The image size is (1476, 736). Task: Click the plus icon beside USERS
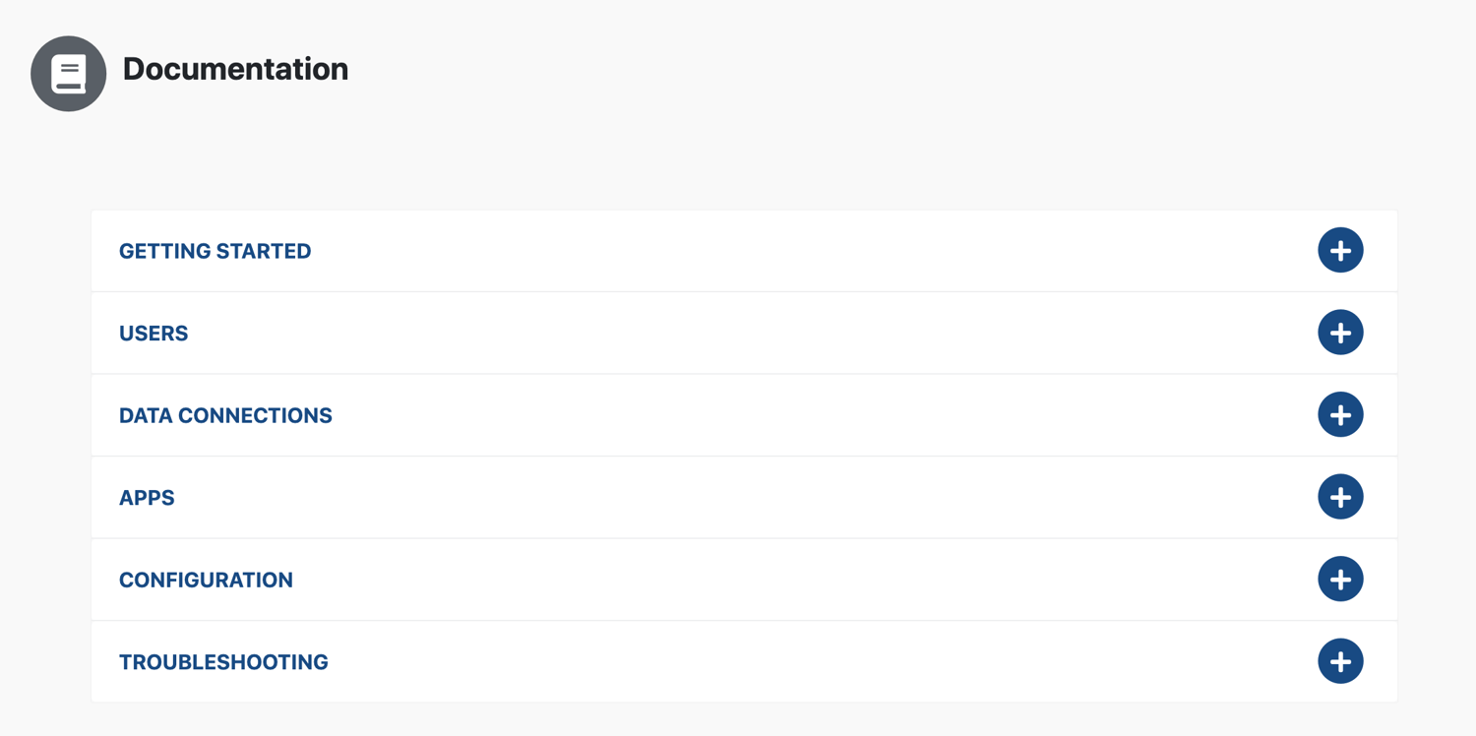coord(1340,333)
